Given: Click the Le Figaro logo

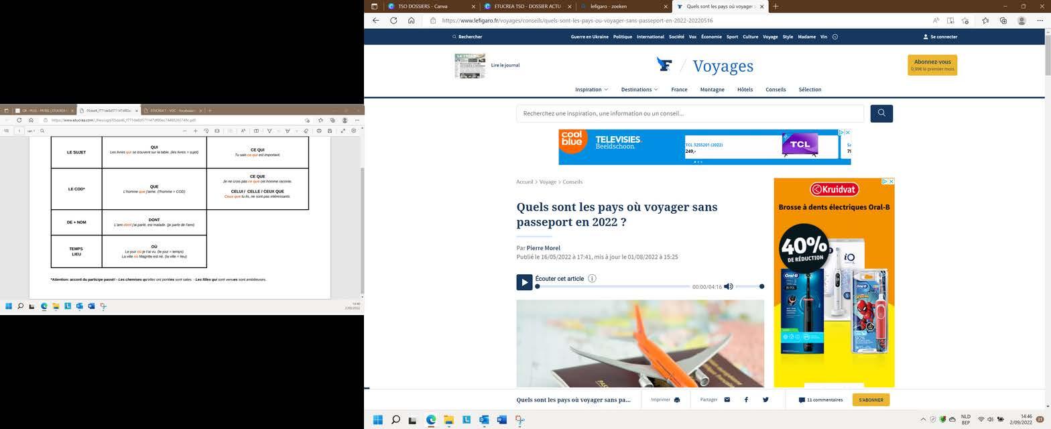Looking at the screenshot, I should point(664,65).
